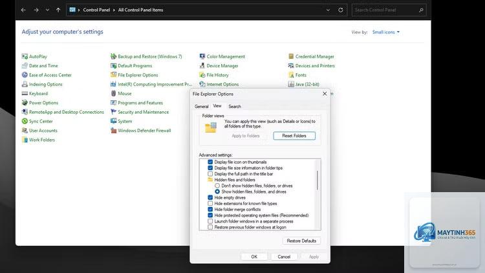
Task: Expand the address bar history dropdown
Action: tap(328, 10)
